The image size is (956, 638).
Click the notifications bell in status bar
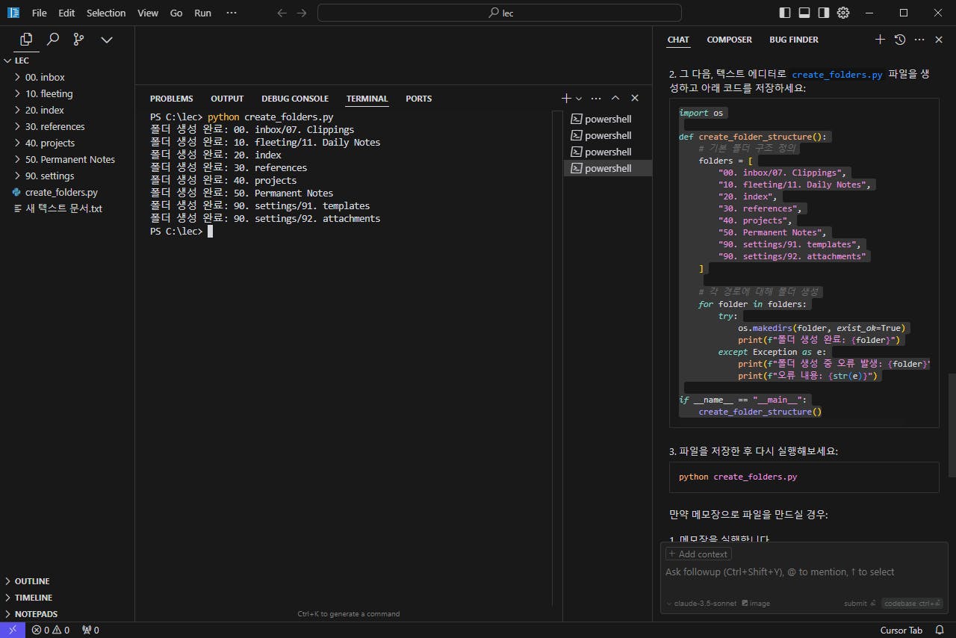coord(939,630)
